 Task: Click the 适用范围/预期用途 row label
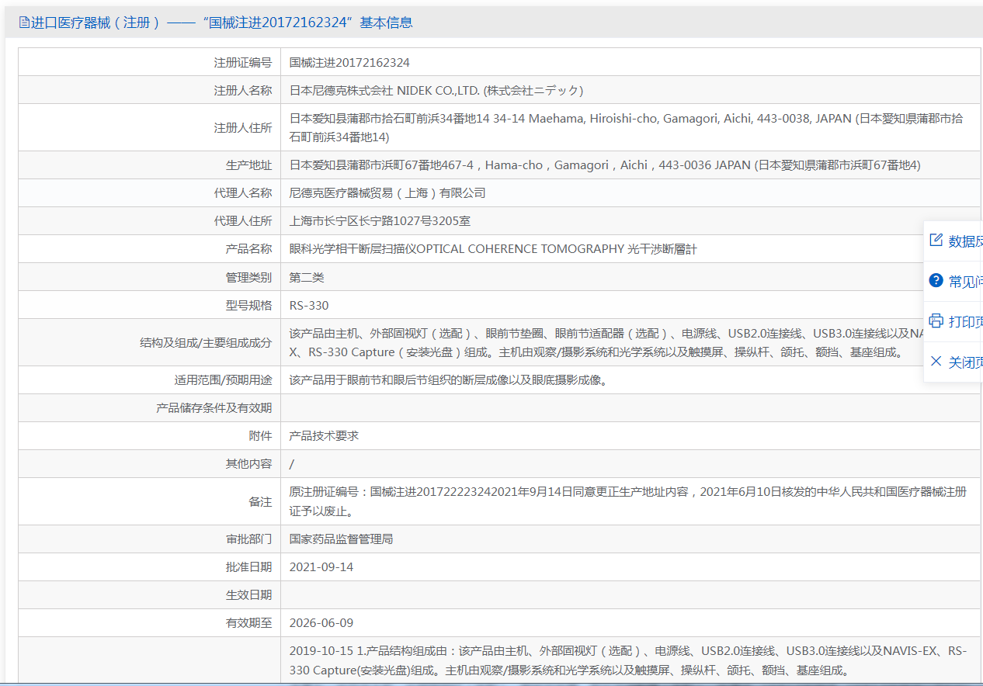pyautogui.click(x=223, y=379)
